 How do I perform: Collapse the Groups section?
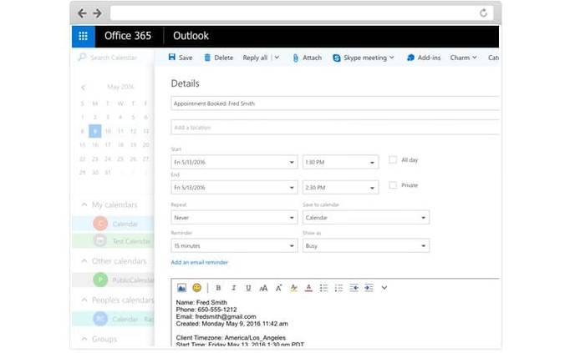click(84, 339)
